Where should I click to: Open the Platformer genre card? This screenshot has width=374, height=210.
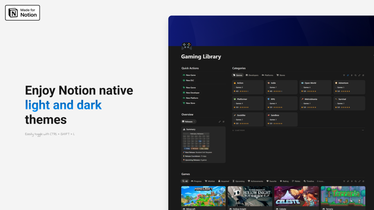tap(247, 103)
